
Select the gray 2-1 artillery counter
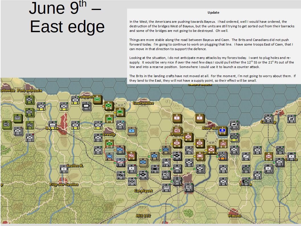[132, 169]
